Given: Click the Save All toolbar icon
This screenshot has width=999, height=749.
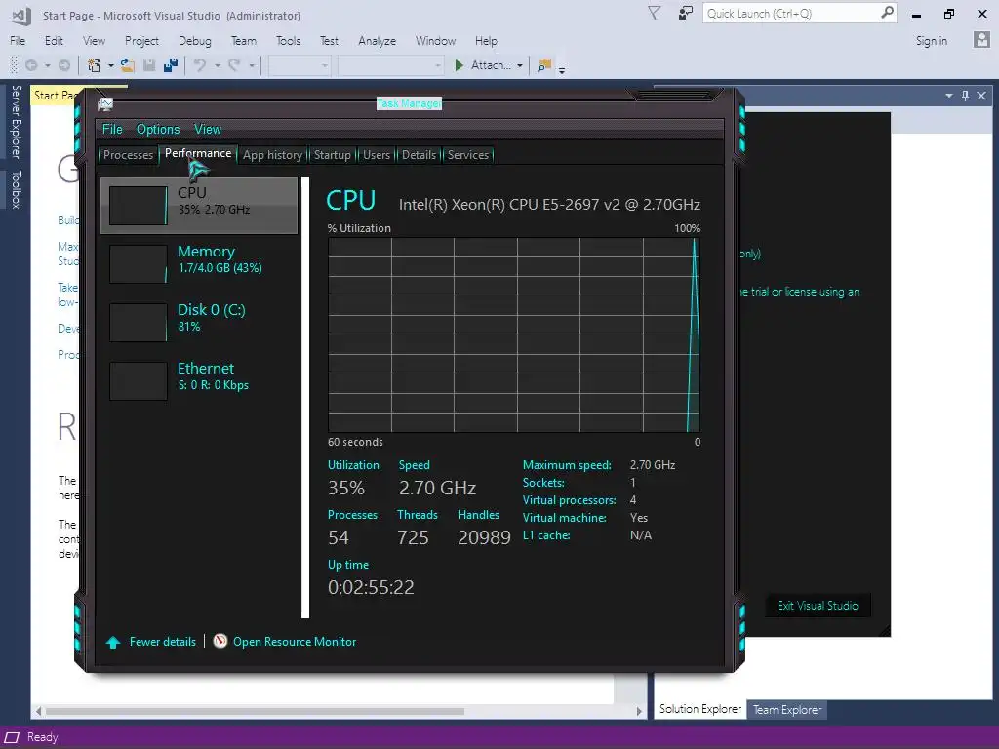Looking at the screenshot, I should click(x=171, y=65).
